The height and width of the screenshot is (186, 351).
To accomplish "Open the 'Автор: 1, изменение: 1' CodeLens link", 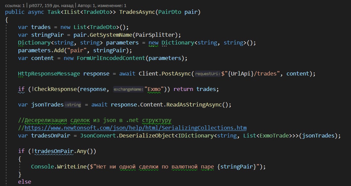I will coord(102,5).
